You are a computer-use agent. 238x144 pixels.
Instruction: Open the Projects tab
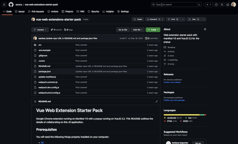pyautogui.click(x=67, y=12)
